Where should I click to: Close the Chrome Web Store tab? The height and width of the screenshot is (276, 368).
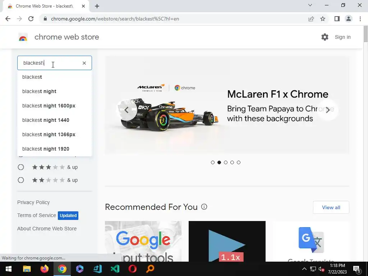83,6
